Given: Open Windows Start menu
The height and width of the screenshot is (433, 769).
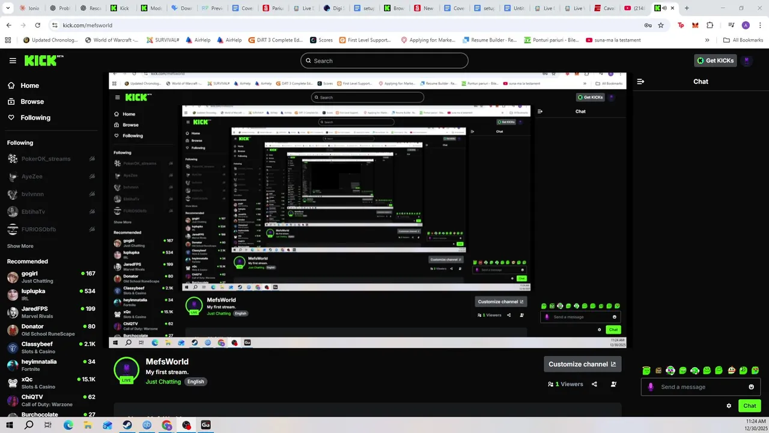Looking at the screenshot, I should click(x=10, y=425).
